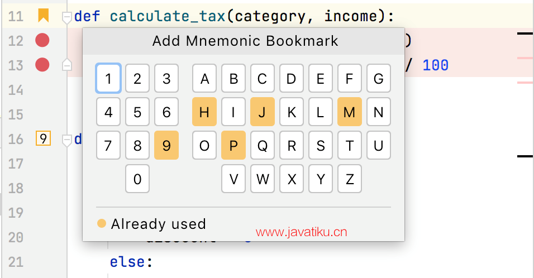Select the highlighted H mnemonic key

coord(204,112)
